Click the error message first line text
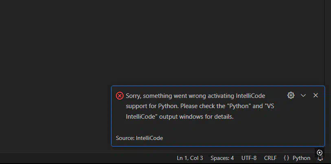 click(195, 96)
